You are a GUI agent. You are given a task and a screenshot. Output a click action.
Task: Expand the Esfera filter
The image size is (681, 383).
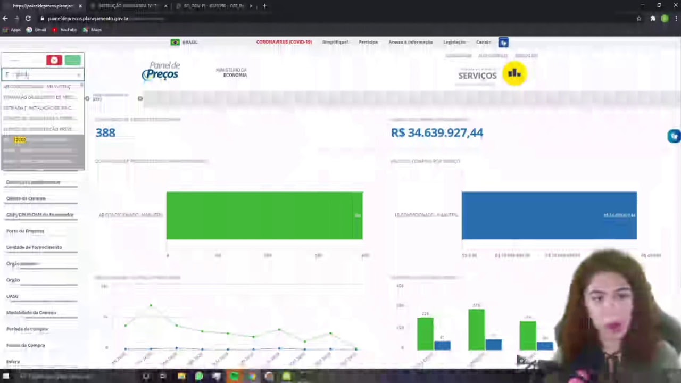pos(41,362)
